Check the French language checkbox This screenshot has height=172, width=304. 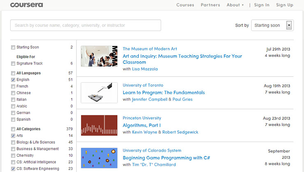tap(13, 86)
